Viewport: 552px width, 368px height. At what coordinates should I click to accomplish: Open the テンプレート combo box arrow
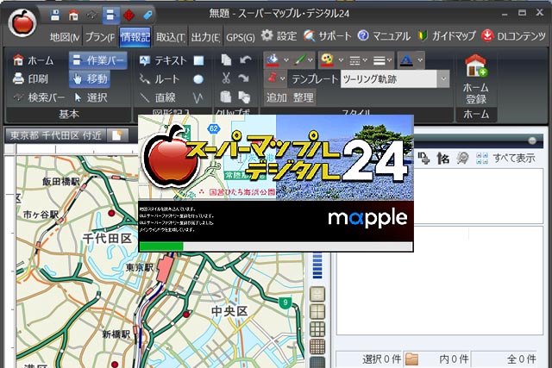tap(443, 78)
